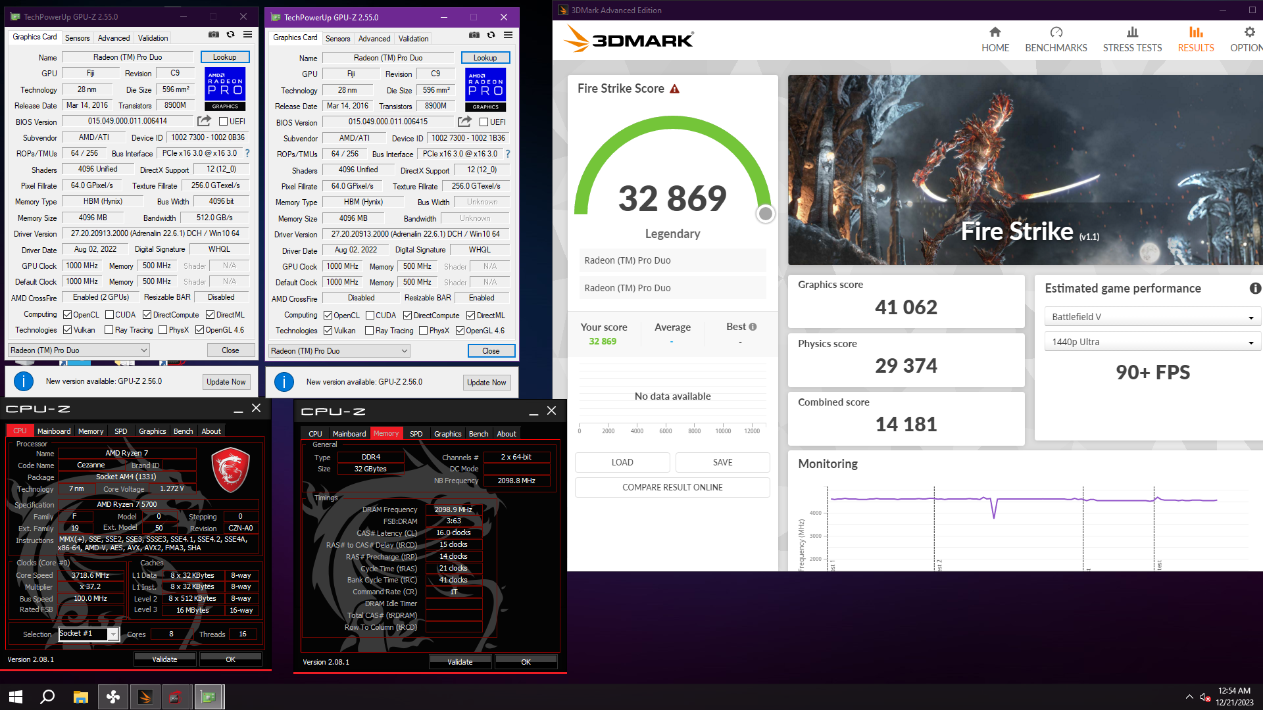Image resolution: width=1263 pixels, height=710 pixels.
Task: Click camera screenshot icon in right GPU-Z window
Action: pos(474,35)
